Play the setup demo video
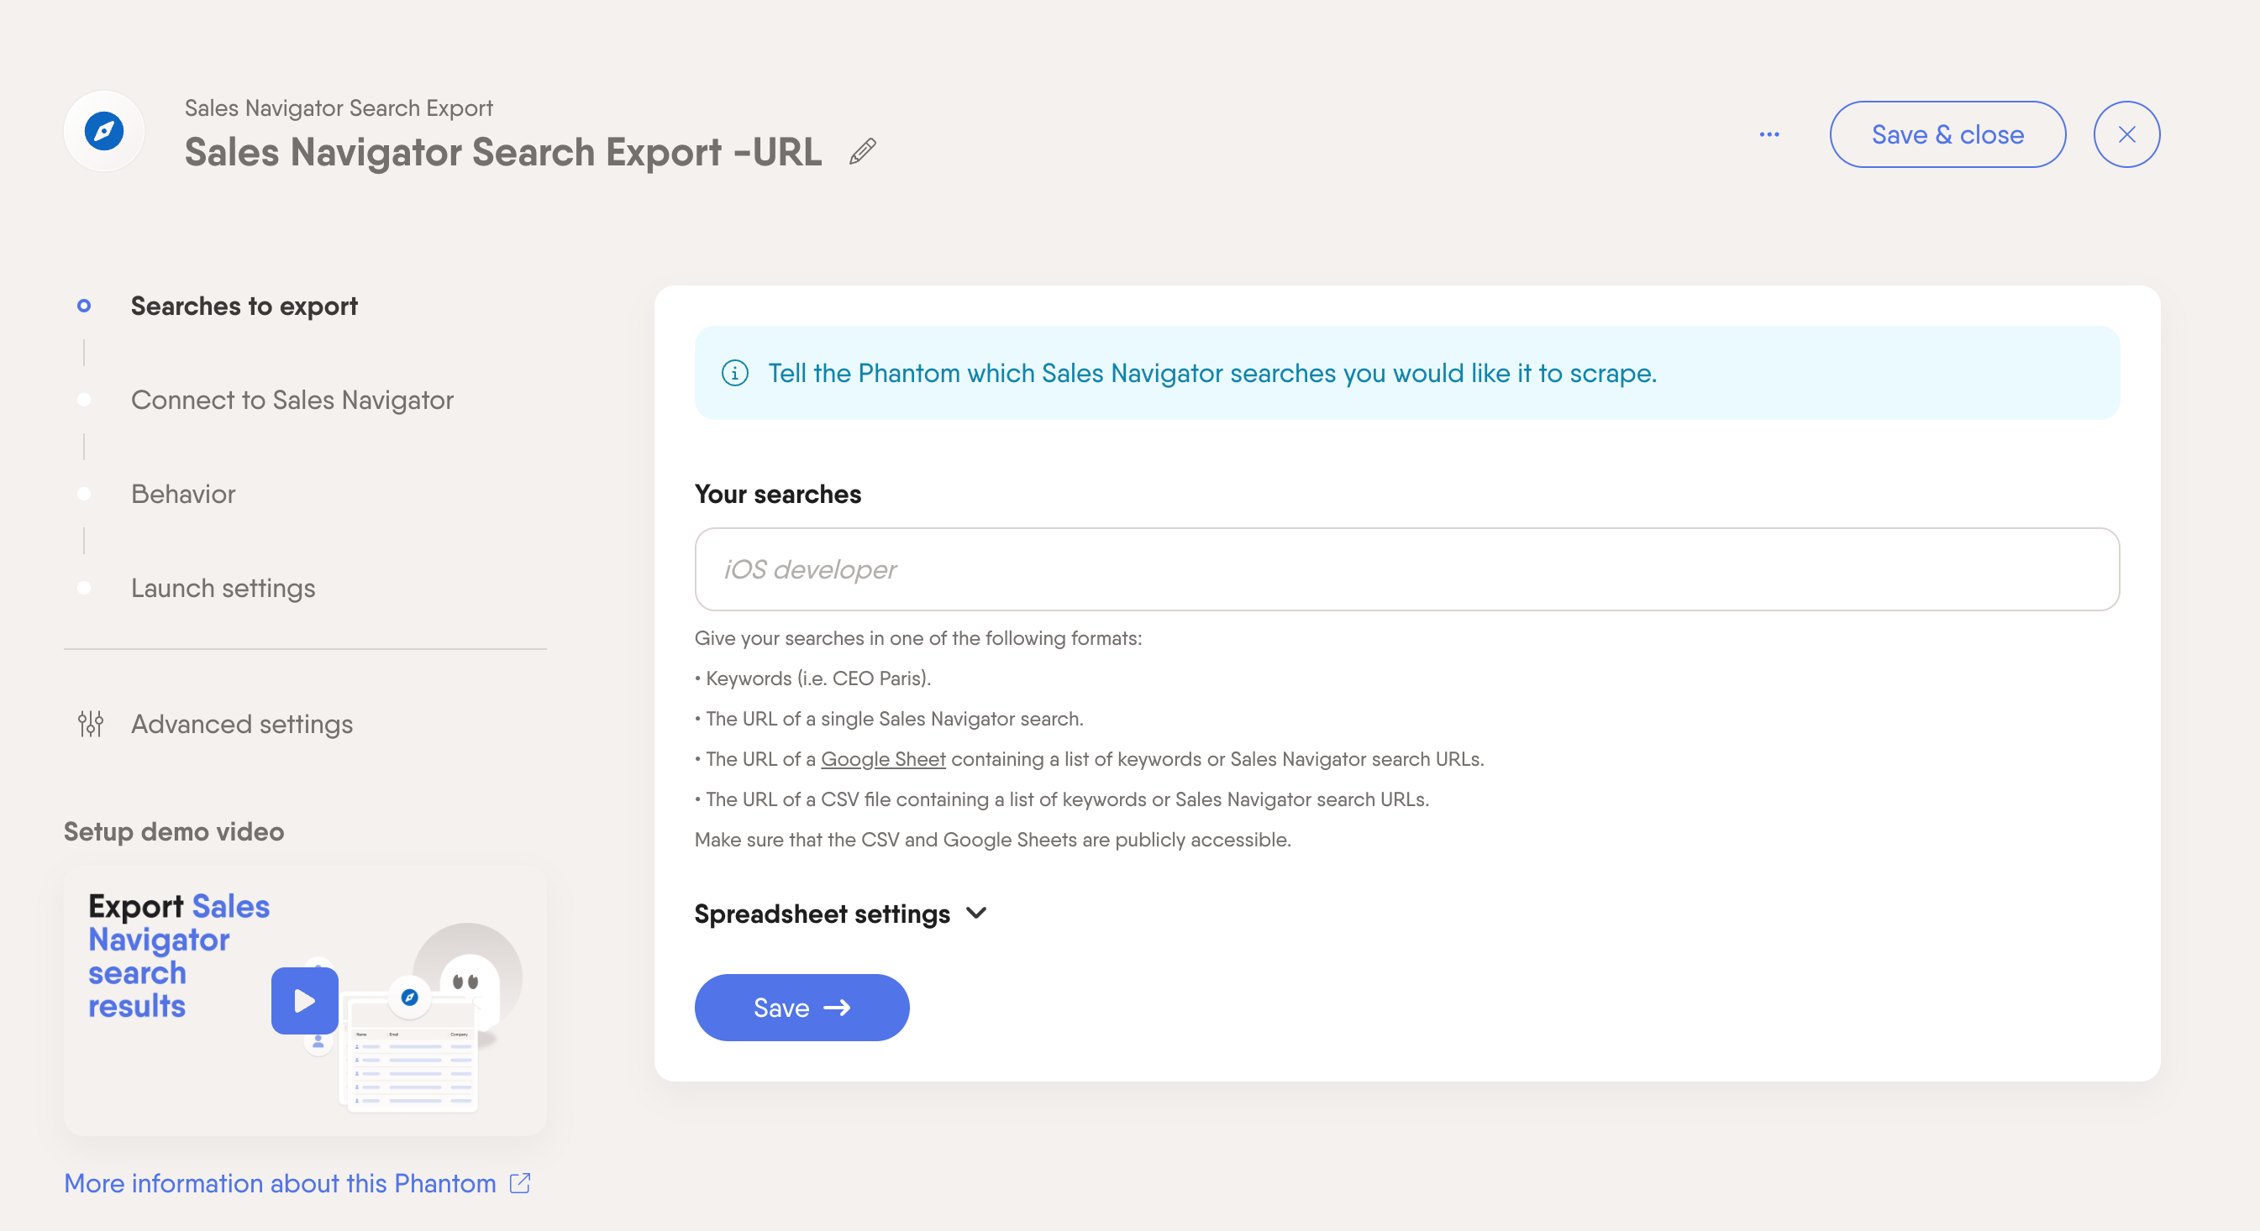The width and height of the screenshot is (2260, 1231). (x=304, y=1000)
